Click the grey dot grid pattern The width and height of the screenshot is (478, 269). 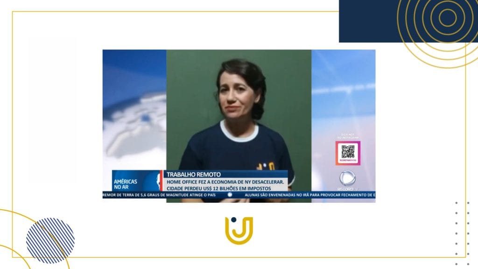click(x=462, y=229)
